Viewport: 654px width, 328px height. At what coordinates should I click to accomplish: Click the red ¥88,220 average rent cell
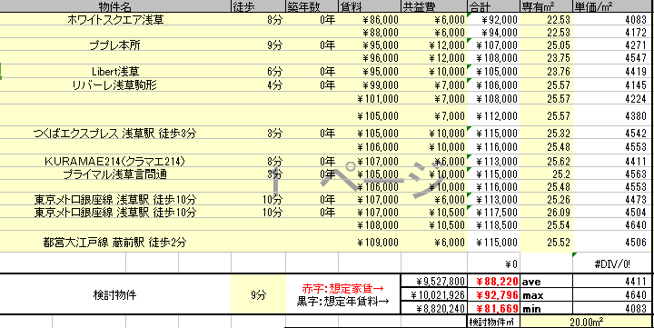coord(493,282)
